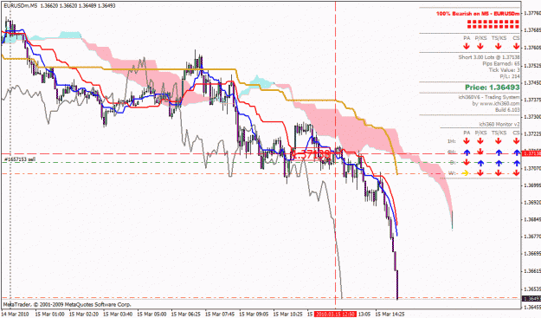541x318 pixels.
Task: Click the 1.37300 price axis label
Action: [532, 117]
